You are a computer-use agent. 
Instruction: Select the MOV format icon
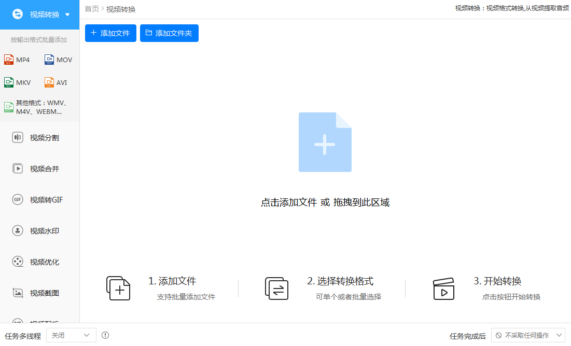coord(49,60)
